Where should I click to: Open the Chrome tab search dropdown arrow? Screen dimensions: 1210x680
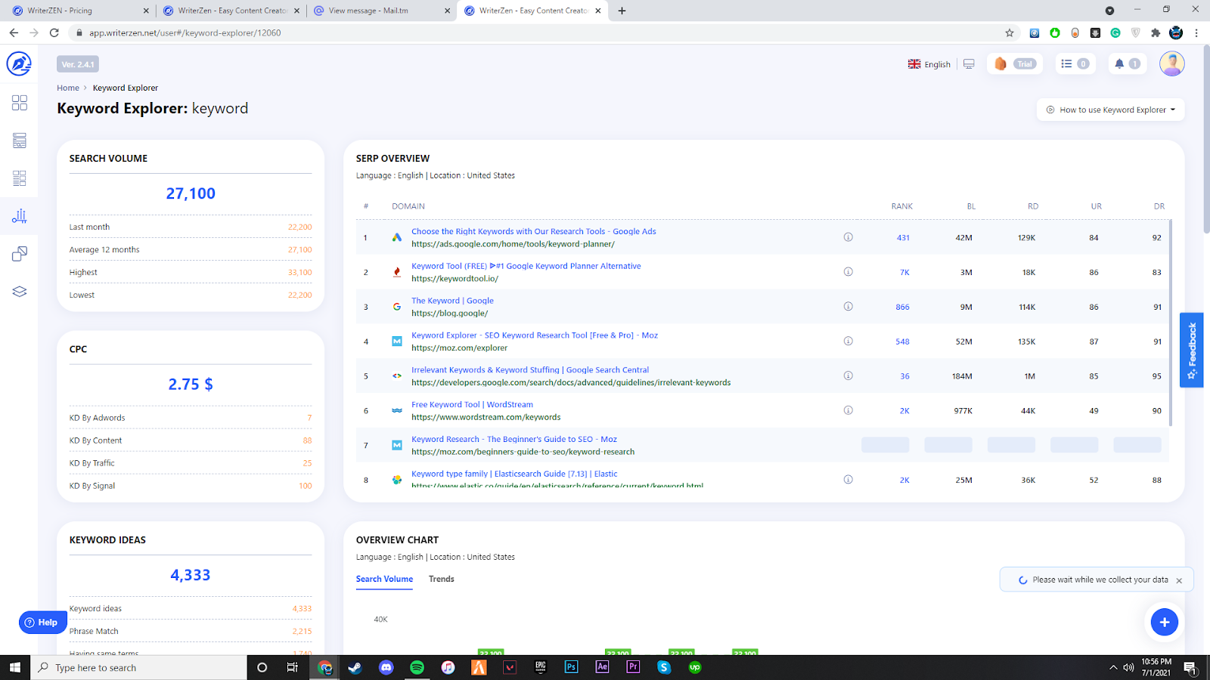pyautogui.click(x=1109, y=11)
